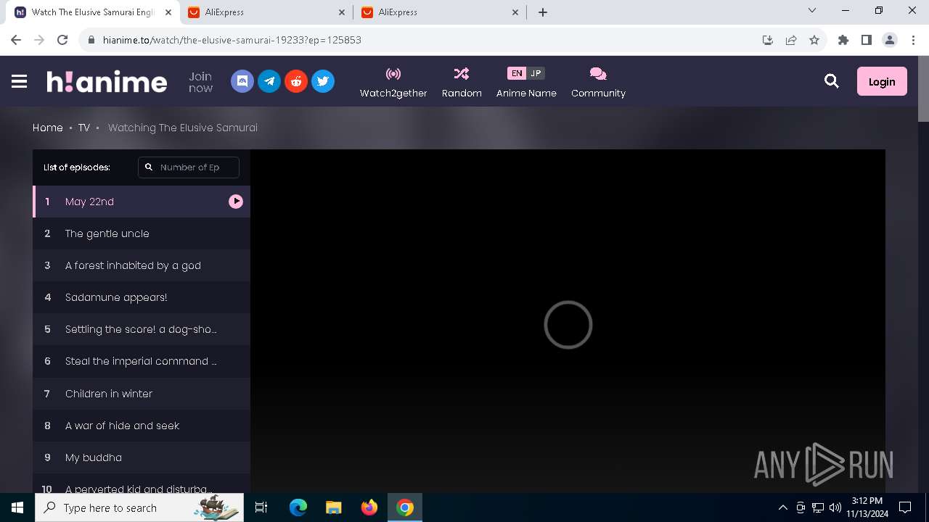Screen dimensions: 929x522
Task: Close the second AliExpress tab
Action: click(x=516, y=12)
